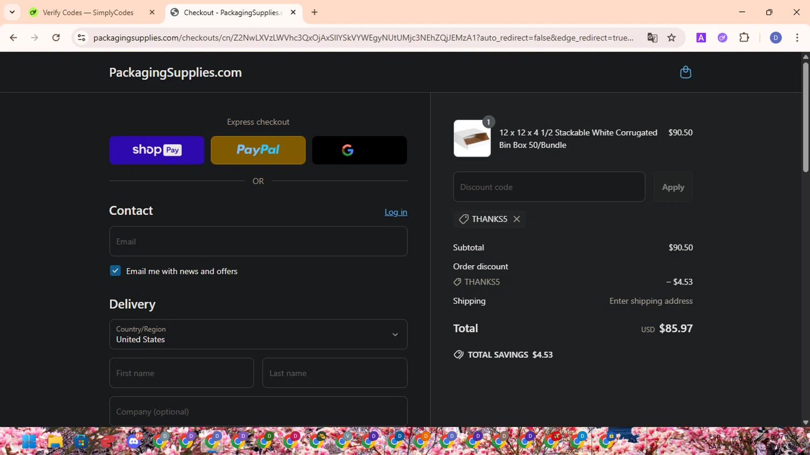This screenshot has height=455, width=810.
Task: Apply the discount code
Action: 673,187
